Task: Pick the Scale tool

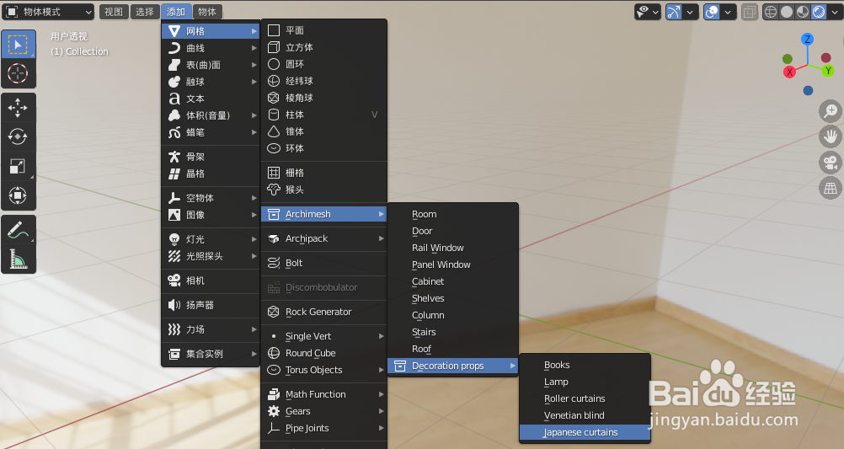Action: click(19, 166)
